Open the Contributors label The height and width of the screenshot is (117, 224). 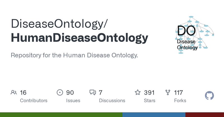click(34, 101)
